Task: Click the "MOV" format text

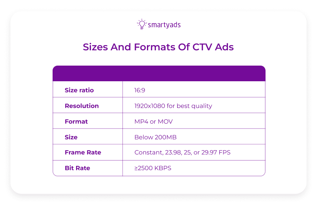Action: pyautogui.click(x=165, y=122)
